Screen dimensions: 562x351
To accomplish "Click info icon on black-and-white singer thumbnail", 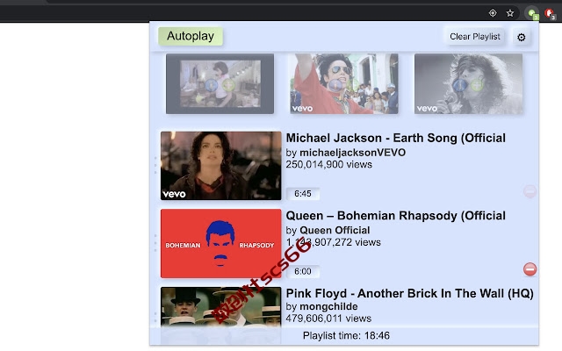I will [460, 85].
